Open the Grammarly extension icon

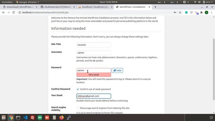coord(186,12)
